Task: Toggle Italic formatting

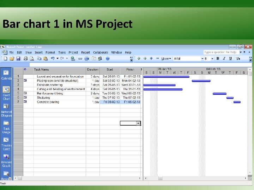Action: pyautogui.click(x=224, y=58)
